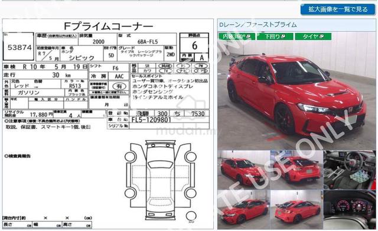Click model code 6BA-FL5
Screen dimensions: 378x231
coord(148,42)
